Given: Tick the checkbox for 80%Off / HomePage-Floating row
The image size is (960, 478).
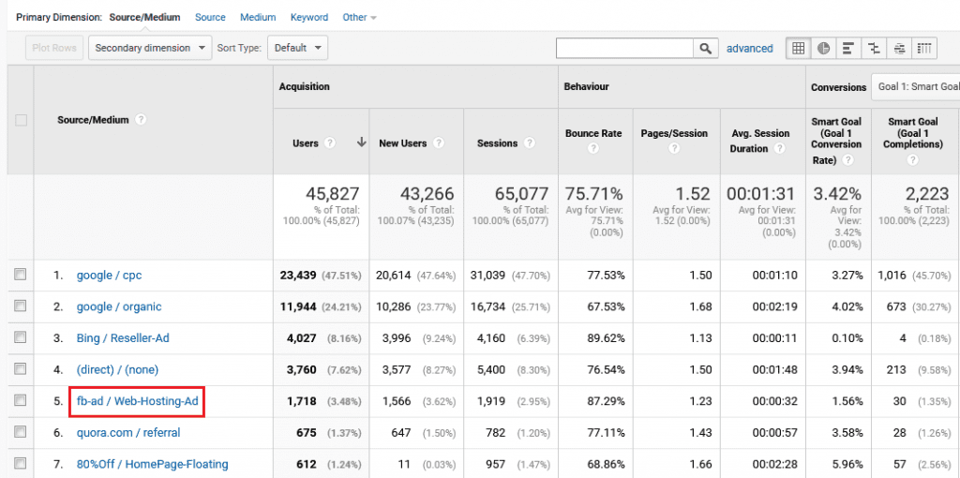Looking at the screenshot, I should coord(21,464).
